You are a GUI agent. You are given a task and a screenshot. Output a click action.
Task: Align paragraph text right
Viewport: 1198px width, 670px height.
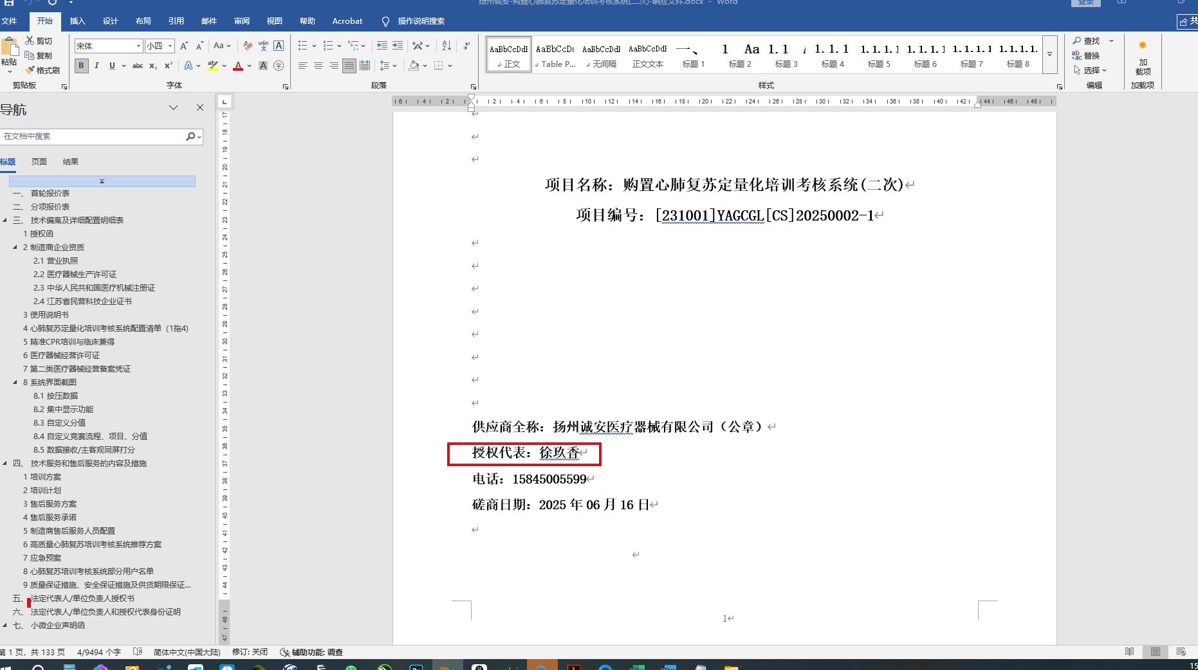tap(334, 66)
